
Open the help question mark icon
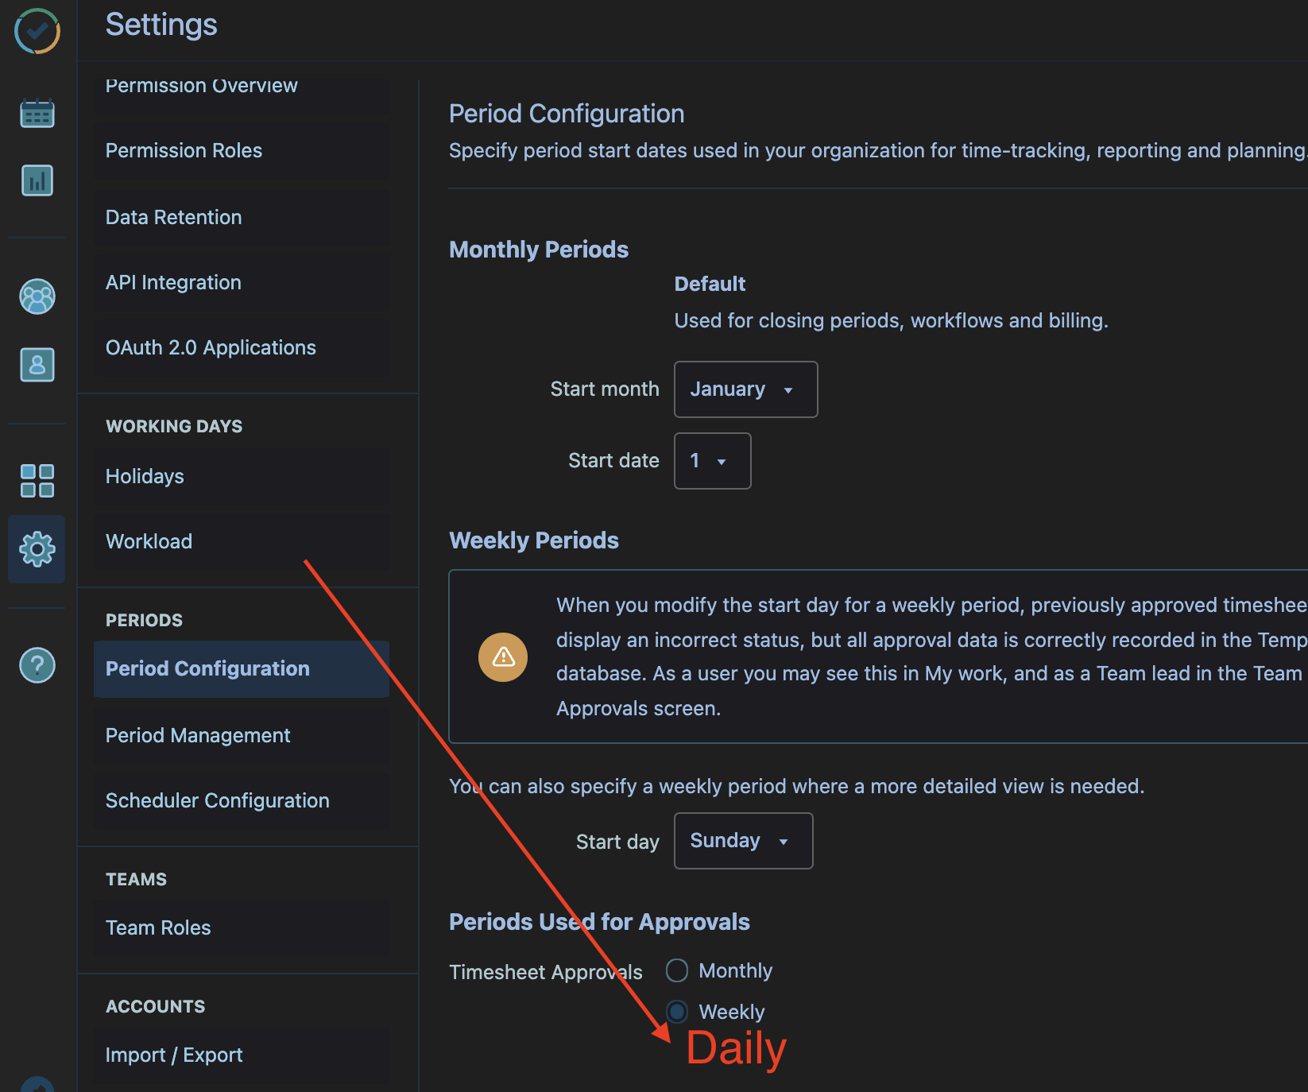37,665
